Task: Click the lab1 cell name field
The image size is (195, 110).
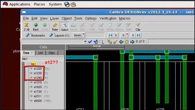Action: [x=43, y=59]
